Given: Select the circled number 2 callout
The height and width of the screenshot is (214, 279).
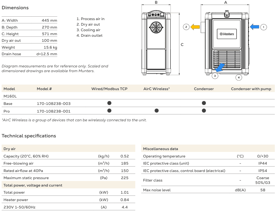Looking at the screenshot, I should (x=186, y=27).
